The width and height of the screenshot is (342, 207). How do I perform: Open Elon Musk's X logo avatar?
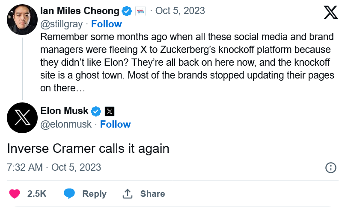[x=22, y=117]
